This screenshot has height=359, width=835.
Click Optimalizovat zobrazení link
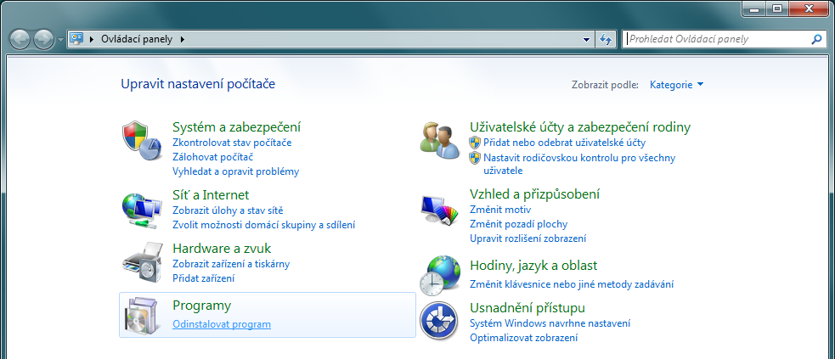(524, 338)
